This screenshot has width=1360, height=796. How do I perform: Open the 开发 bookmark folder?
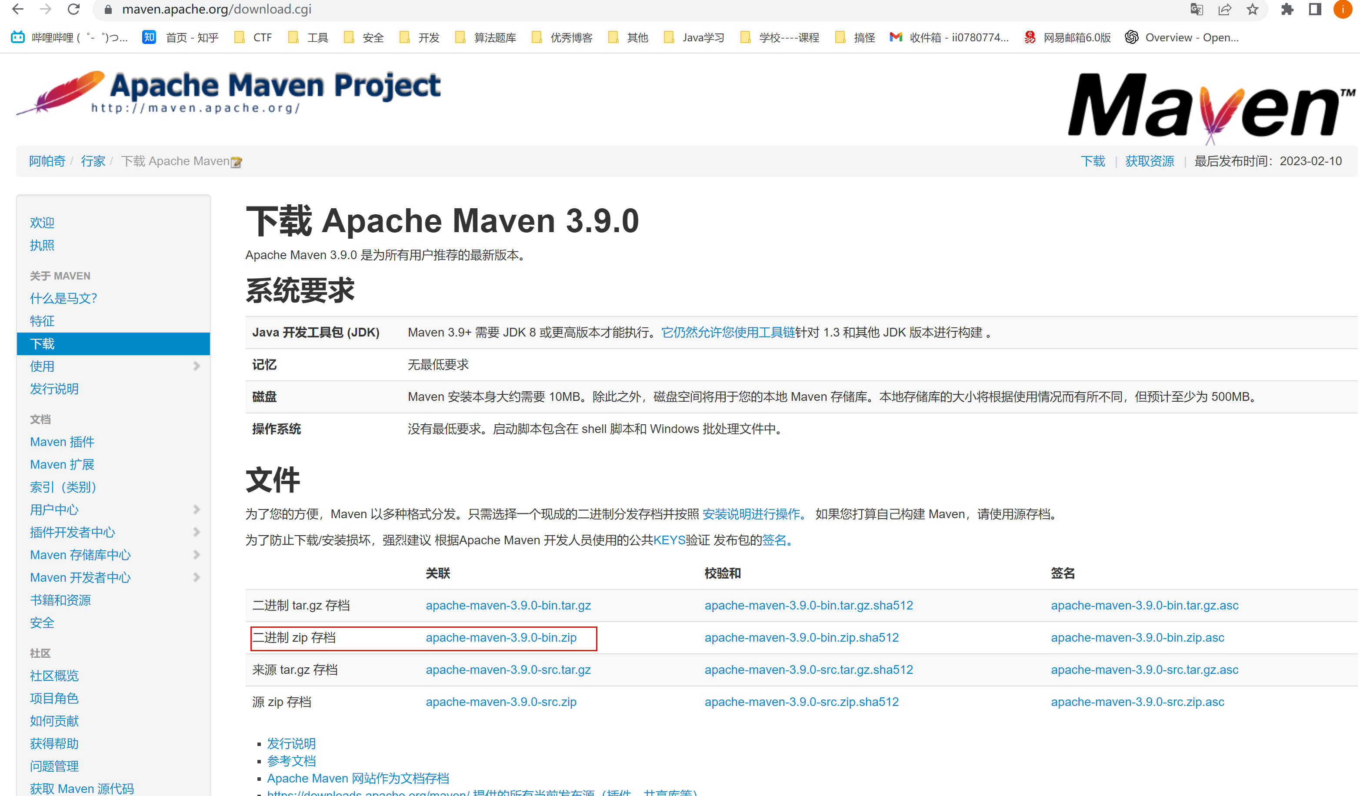tap(419, 37)
